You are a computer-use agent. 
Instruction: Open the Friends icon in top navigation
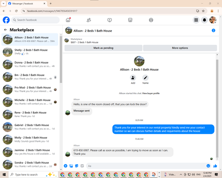89,20
